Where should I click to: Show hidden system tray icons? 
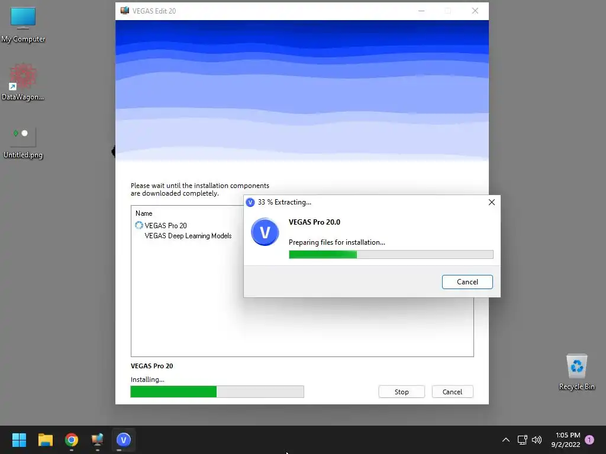(x=505, y=440)
